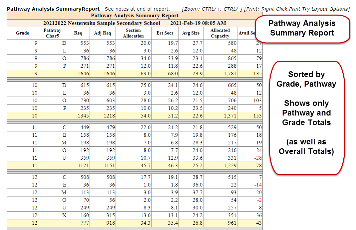356x230 pixels.
Task: Click the Zoom CTRL/+ hint text
Action: pos(212,9)
